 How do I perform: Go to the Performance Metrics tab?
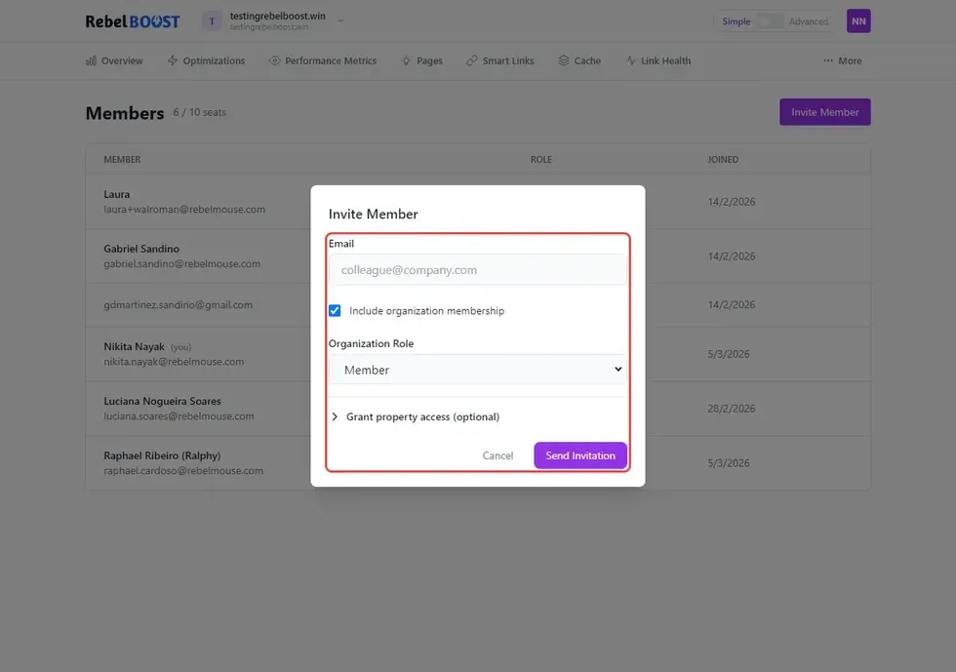coord(330,60)
